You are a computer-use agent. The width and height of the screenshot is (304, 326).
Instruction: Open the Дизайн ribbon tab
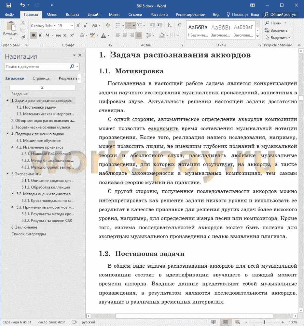(94, 15)
